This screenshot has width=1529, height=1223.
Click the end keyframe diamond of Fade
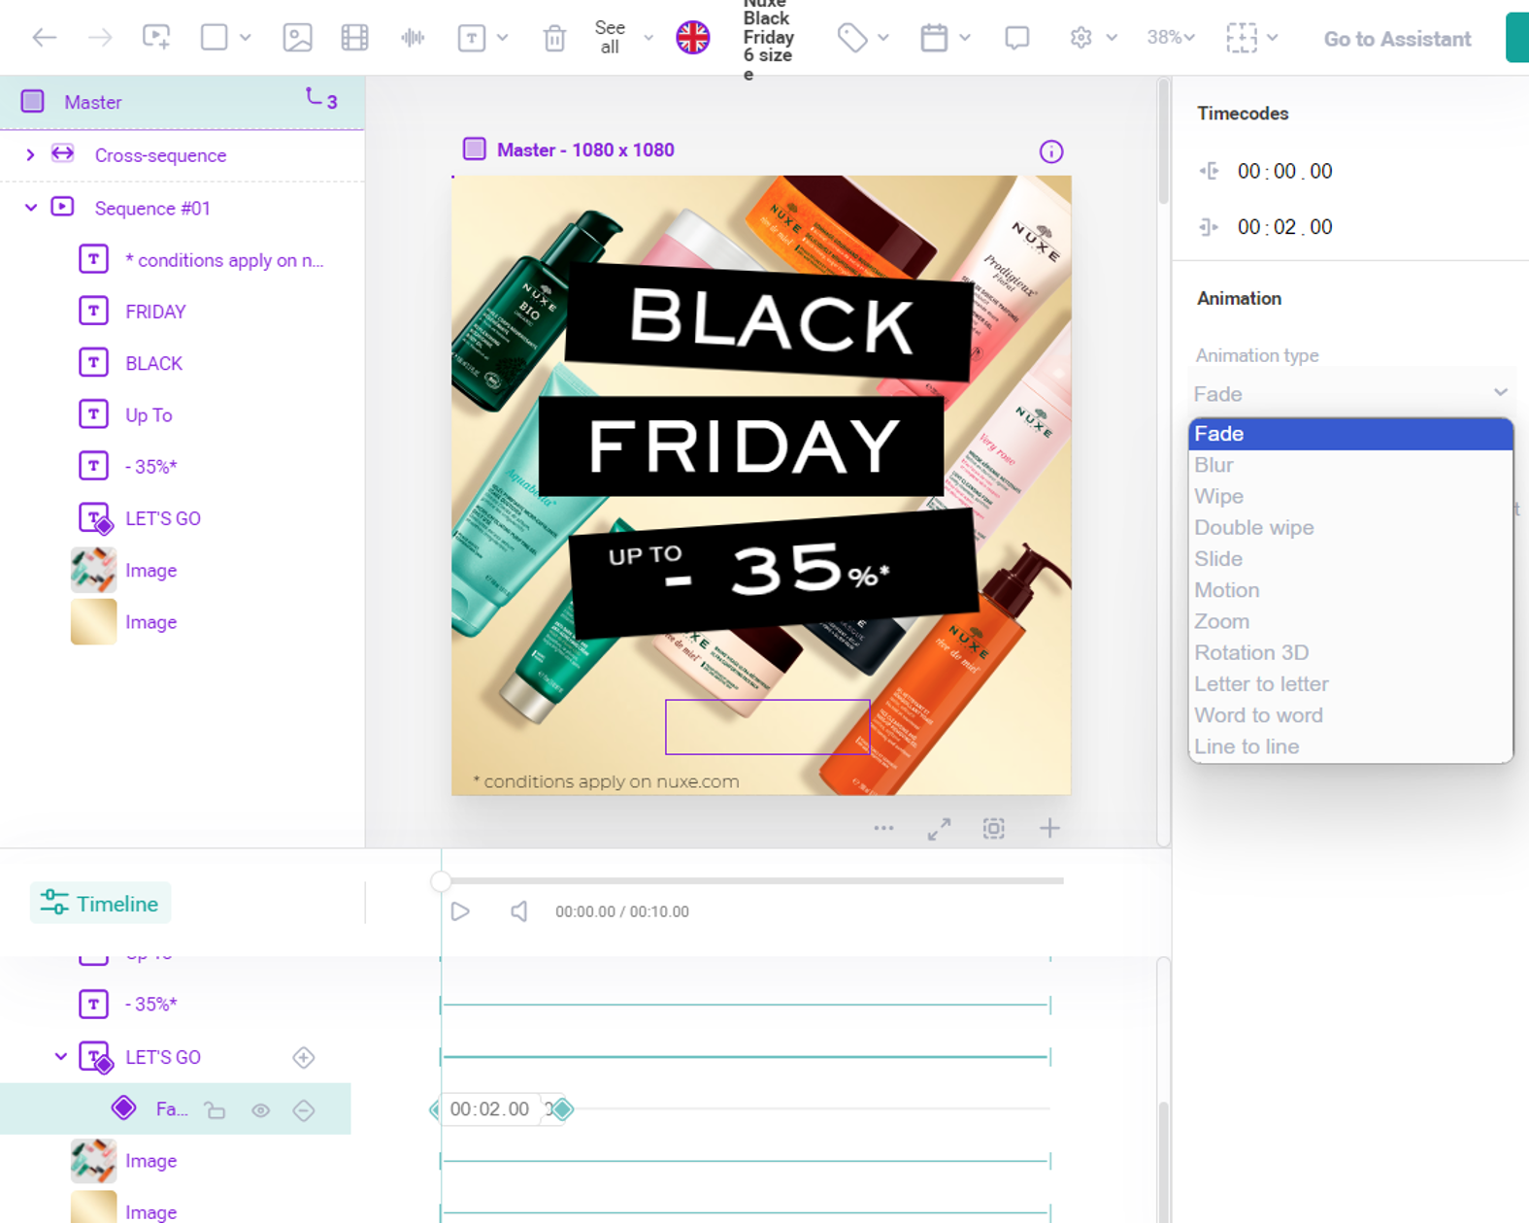[562, 1108]
